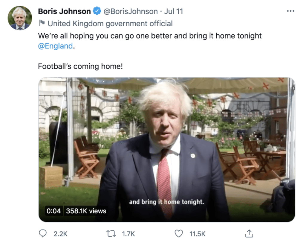Click the United Kingdom government official label
The image size is (306, 243).
pyautogui.click(x=110, y=23)
